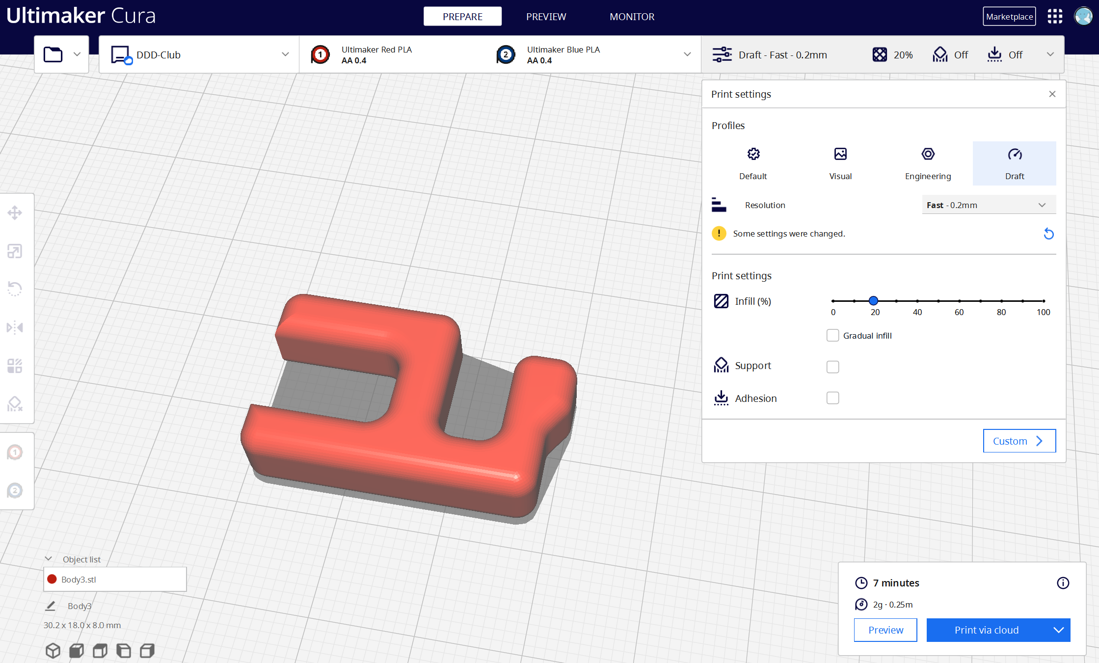The height and width of the screenshot is (663, 1099).
Task: Click the Marketplace button
Action: coord(1009,17)
